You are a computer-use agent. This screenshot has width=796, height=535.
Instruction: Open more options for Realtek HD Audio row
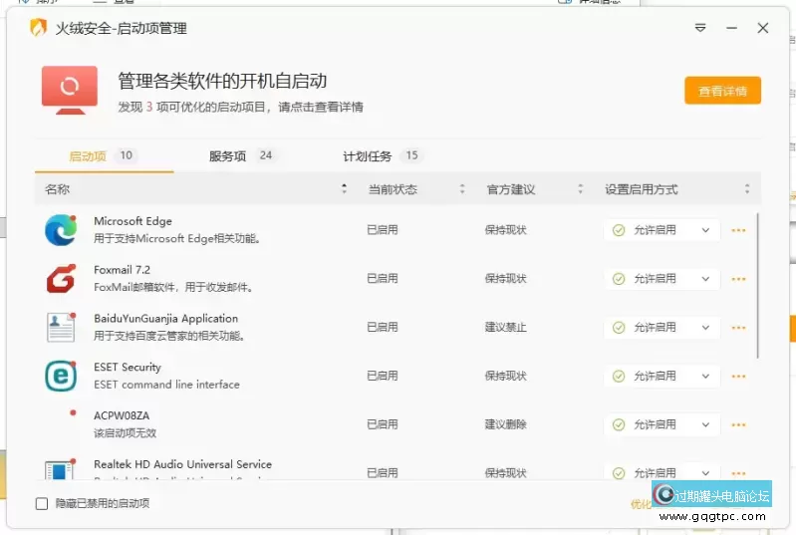[738, 473]
